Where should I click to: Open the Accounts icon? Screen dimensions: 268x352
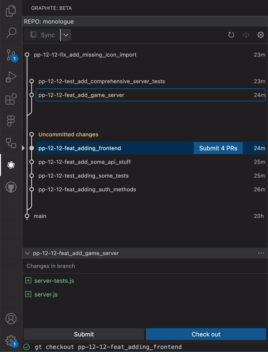click(x=11, y=318)
